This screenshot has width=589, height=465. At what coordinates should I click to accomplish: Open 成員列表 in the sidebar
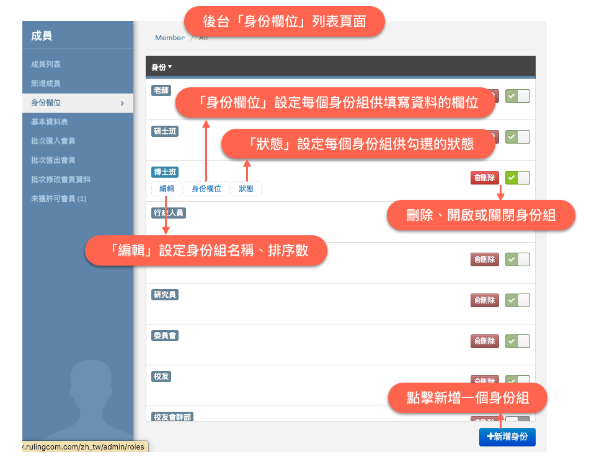[46, 64]
